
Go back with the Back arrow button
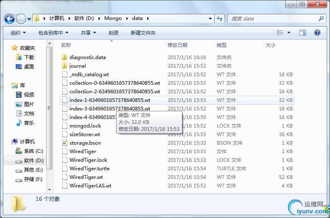coord(9,19)
